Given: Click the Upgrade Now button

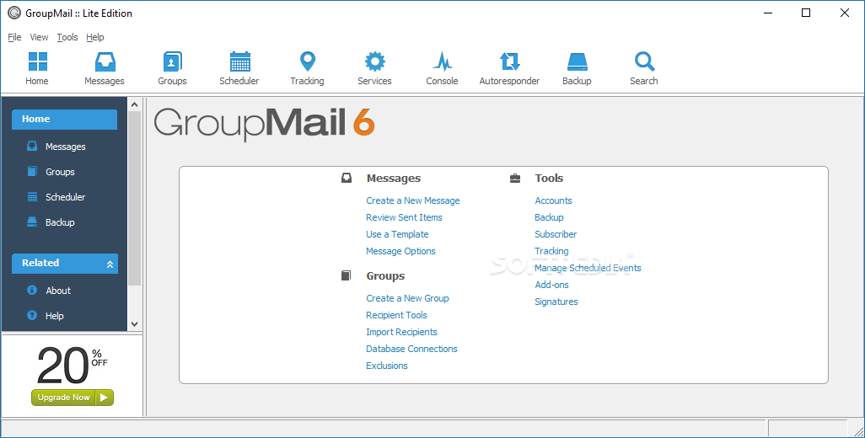Looking at the screenshot, I should (73, 398).
